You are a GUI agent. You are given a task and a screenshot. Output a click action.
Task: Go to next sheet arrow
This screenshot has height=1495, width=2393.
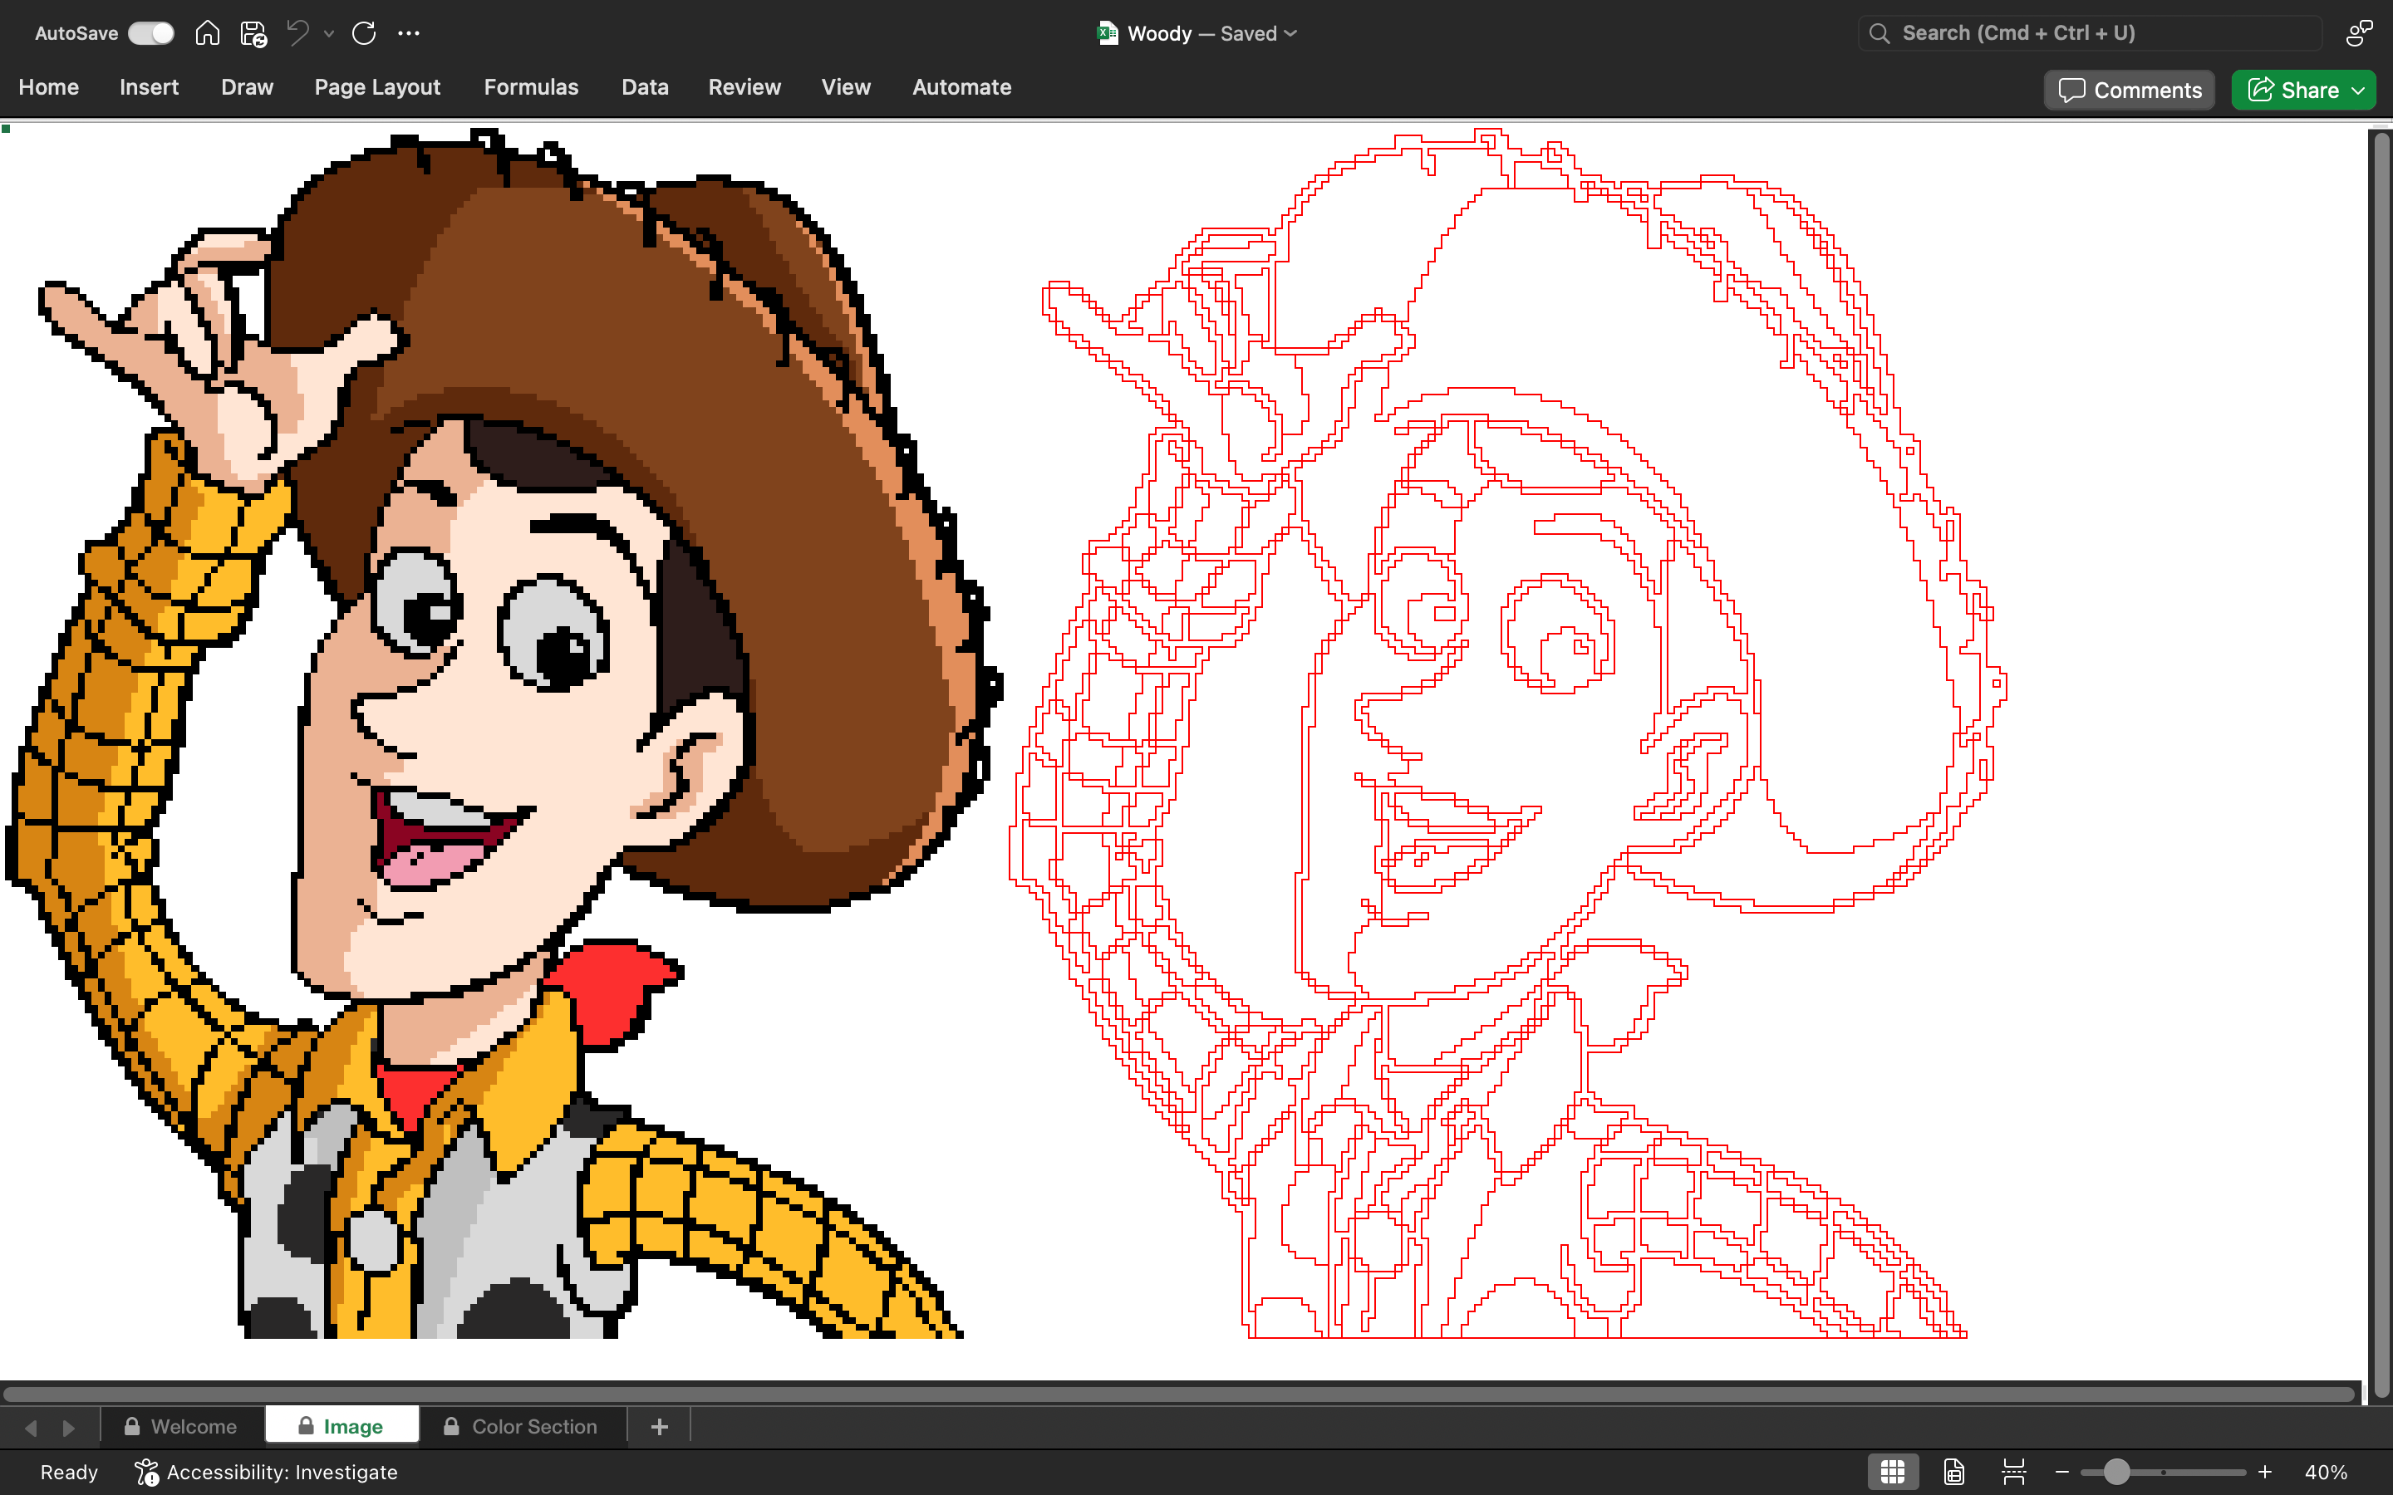(x=68, y=1427)
